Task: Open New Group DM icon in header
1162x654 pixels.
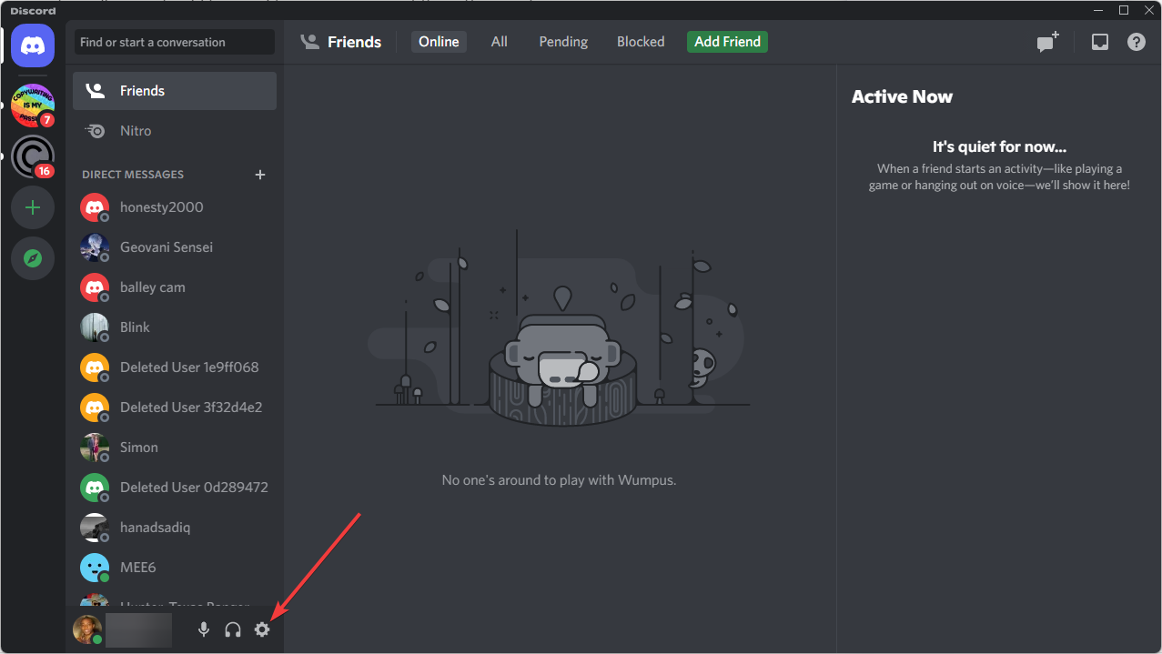Action: (1048, 42)
